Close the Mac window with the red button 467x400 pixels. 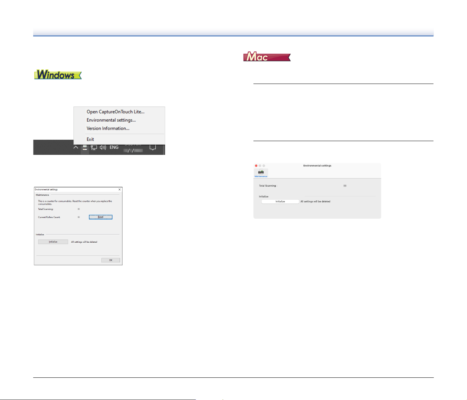tap(256, 166)
